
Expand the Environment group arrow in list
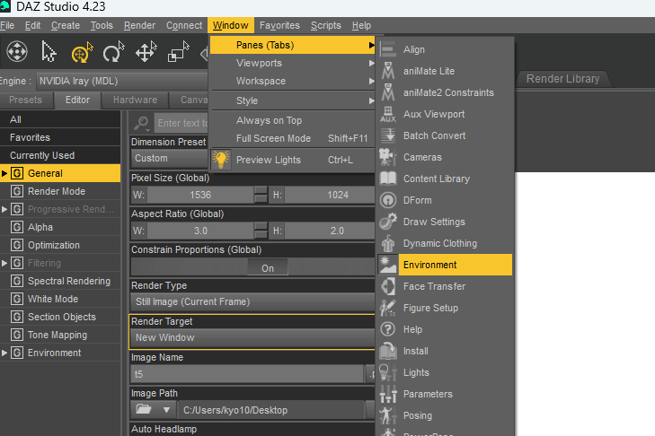pos(4,353)
